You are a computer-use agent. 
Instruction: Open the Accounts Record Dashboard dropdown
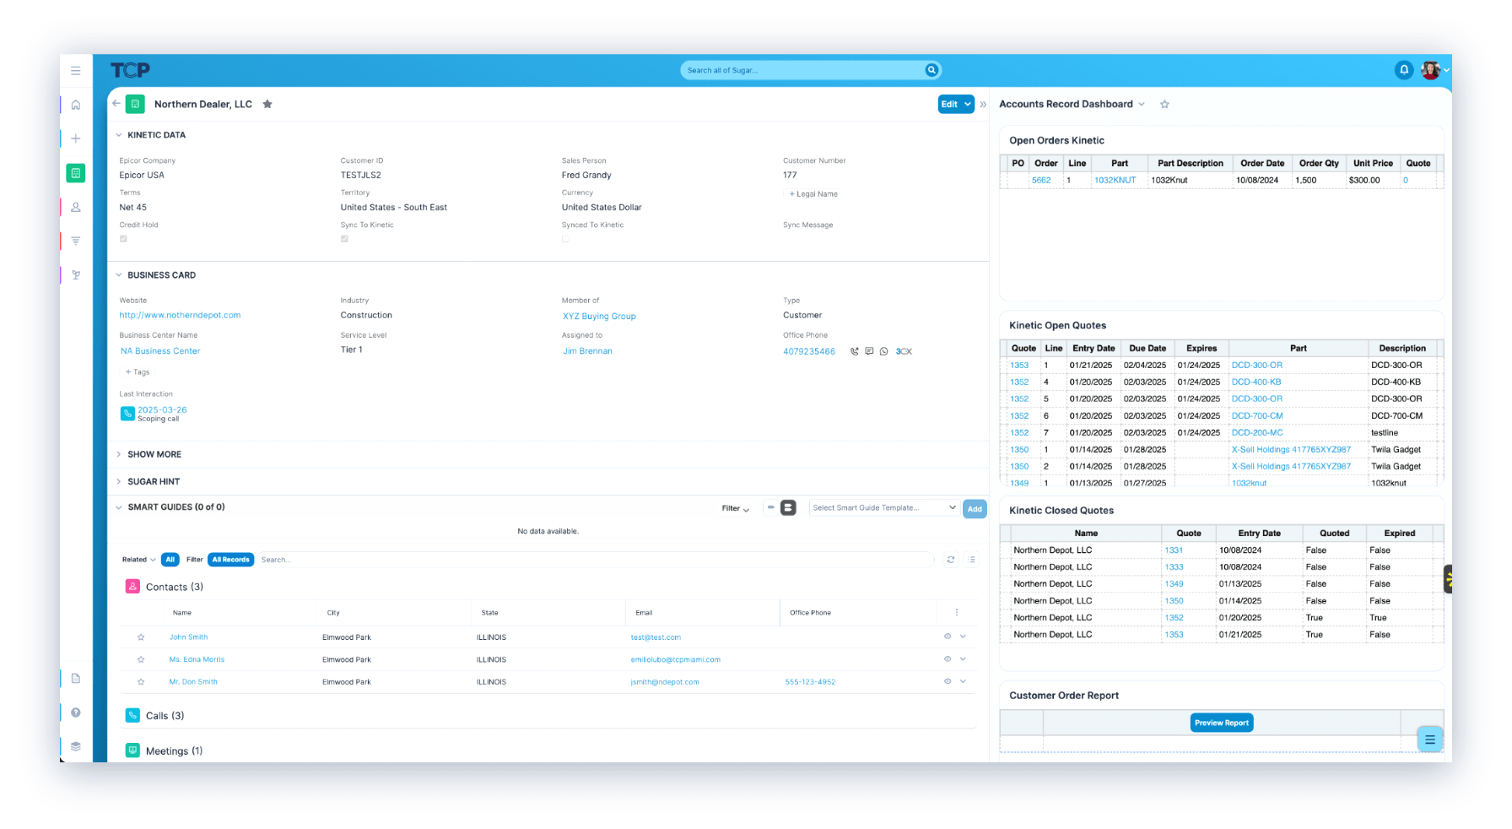(1142, 105)
